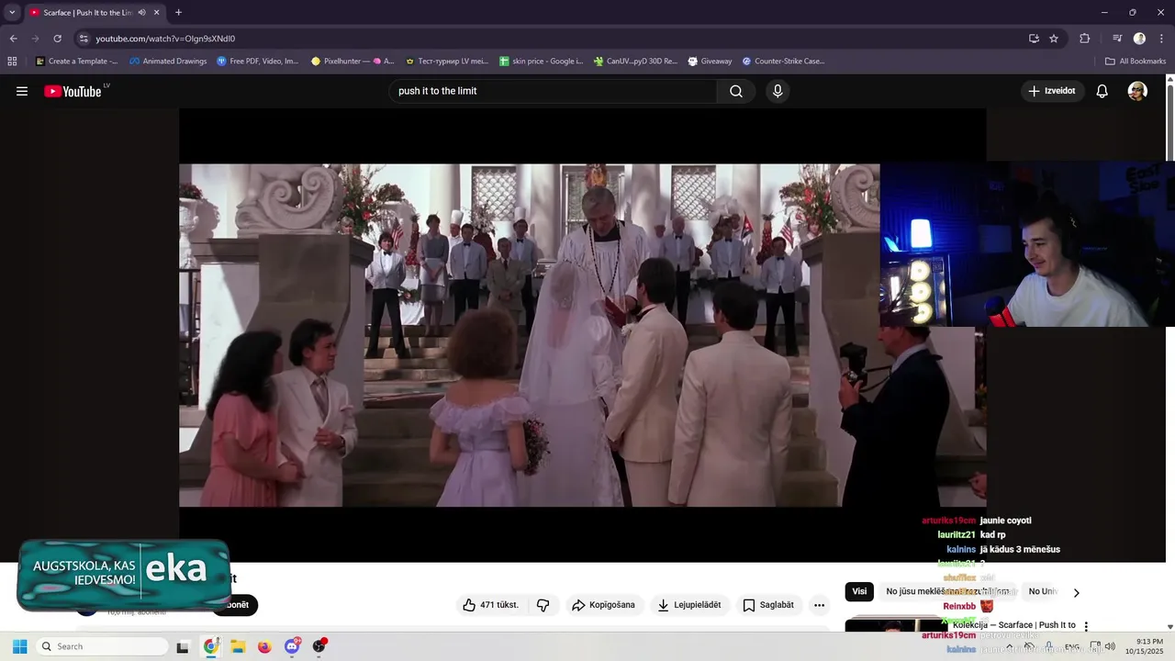Open a new browser tab

point(178,13)
